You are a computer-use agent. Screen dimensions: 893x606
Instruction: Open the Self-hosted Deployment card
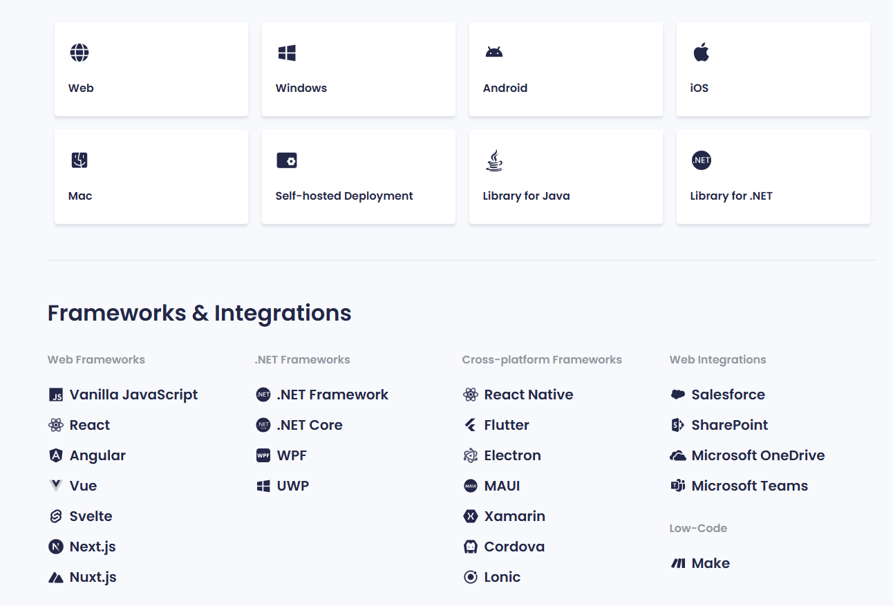pyautogui.click(x=359, y=177)
